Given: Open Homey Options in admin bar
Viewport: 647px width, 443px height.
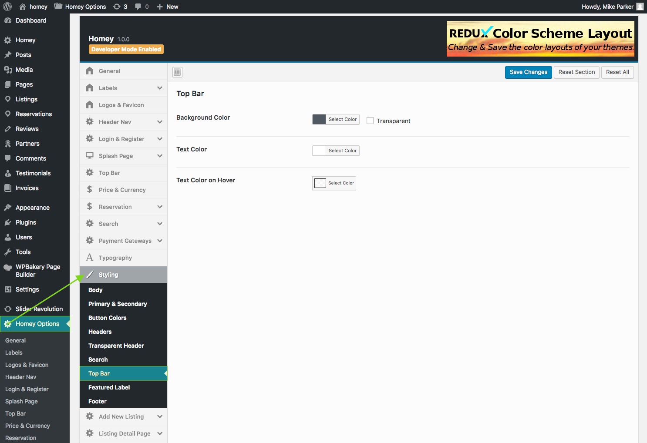Looking at the screenshot, I should click(80, 7).
